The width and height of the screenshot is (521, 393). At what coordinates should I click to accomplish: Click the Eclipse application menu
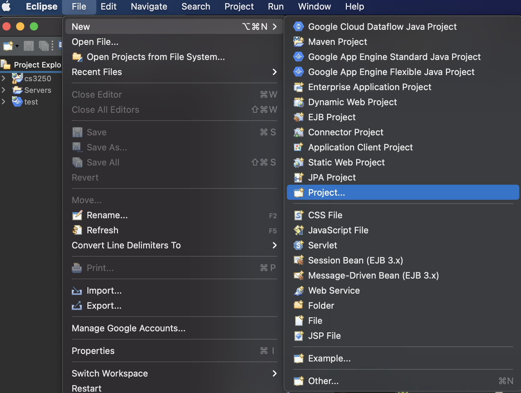tap(41, 7)
